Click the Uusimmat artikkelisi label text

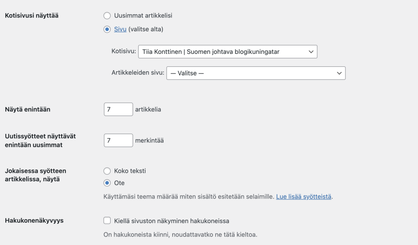click(x=143, y=15)
